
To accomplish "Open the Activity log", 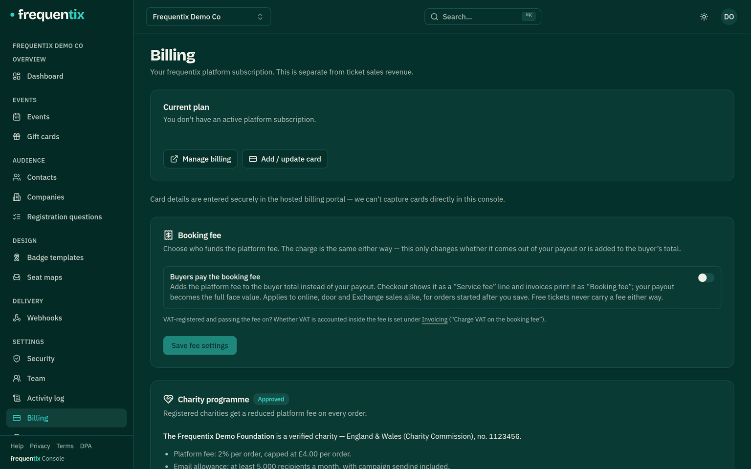I will point(66,398).
